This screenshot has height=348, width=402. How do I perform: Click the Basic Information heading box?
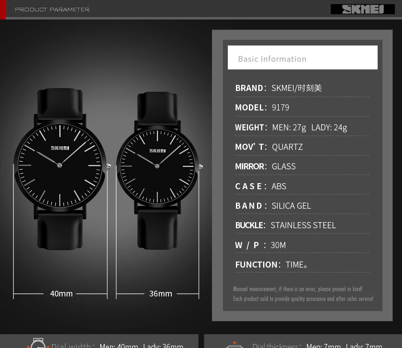(x=303, y=57)
